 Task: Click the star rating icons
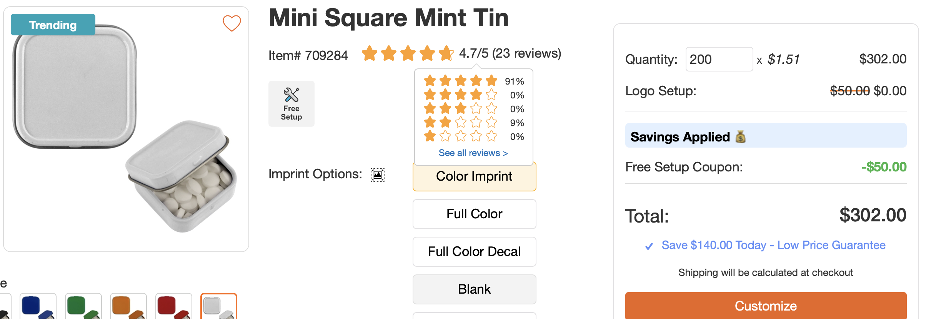[x=408, y=53]
